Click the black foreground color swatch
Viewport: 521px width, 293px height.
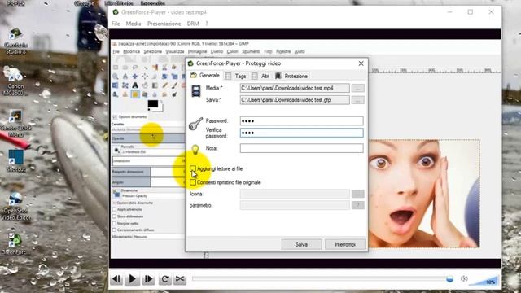coord(153,104)
